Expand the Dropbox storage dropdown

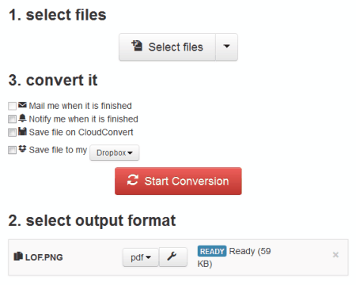[x=115, y=152]
